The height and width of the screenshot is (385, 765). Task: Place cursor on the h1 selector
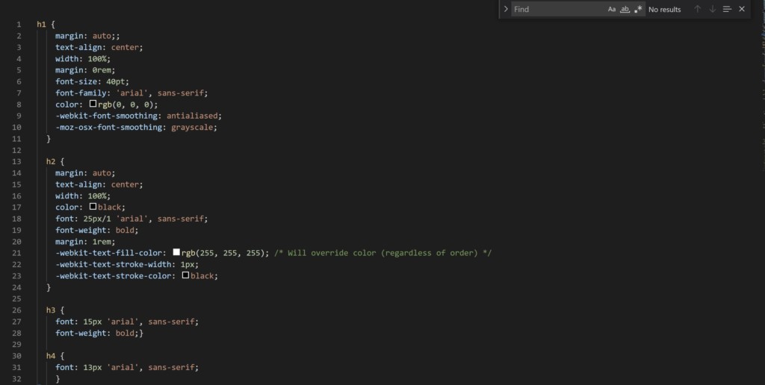(x=41, y=25)
